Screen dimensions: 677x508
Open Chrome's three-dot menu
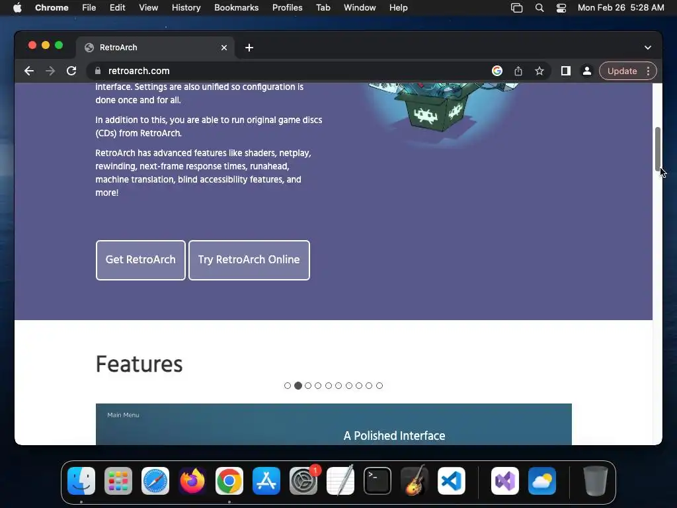coord(648,71)
